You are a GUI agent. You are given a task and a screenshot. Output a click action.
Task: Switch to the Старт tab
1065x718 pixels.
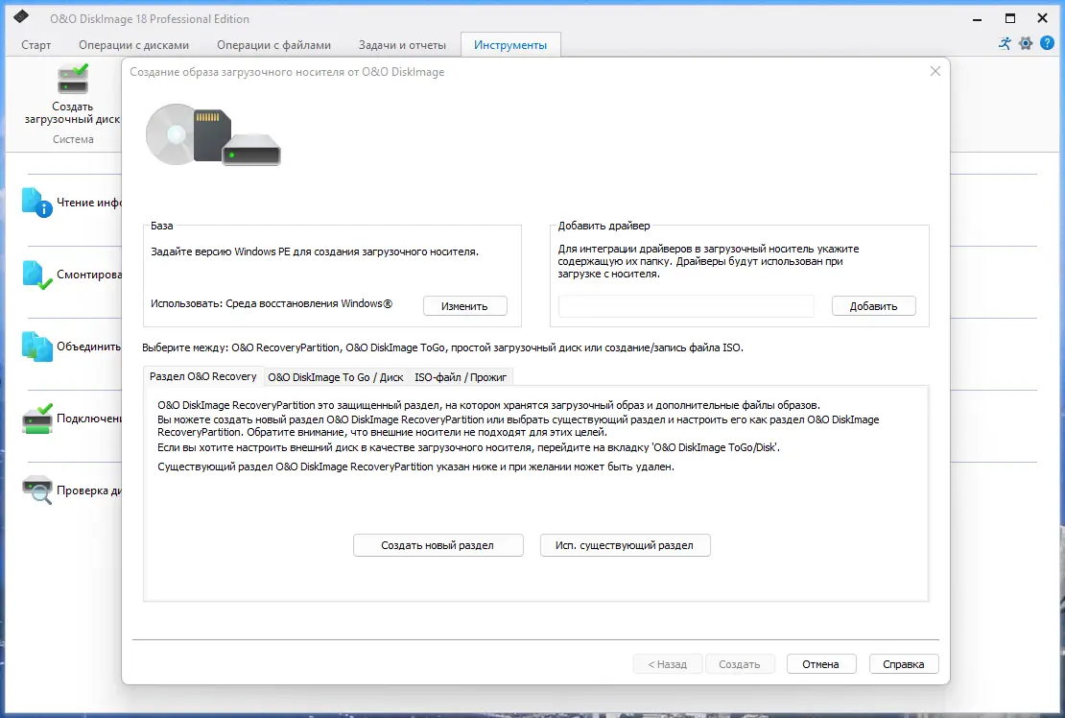[x=36, y=45]
